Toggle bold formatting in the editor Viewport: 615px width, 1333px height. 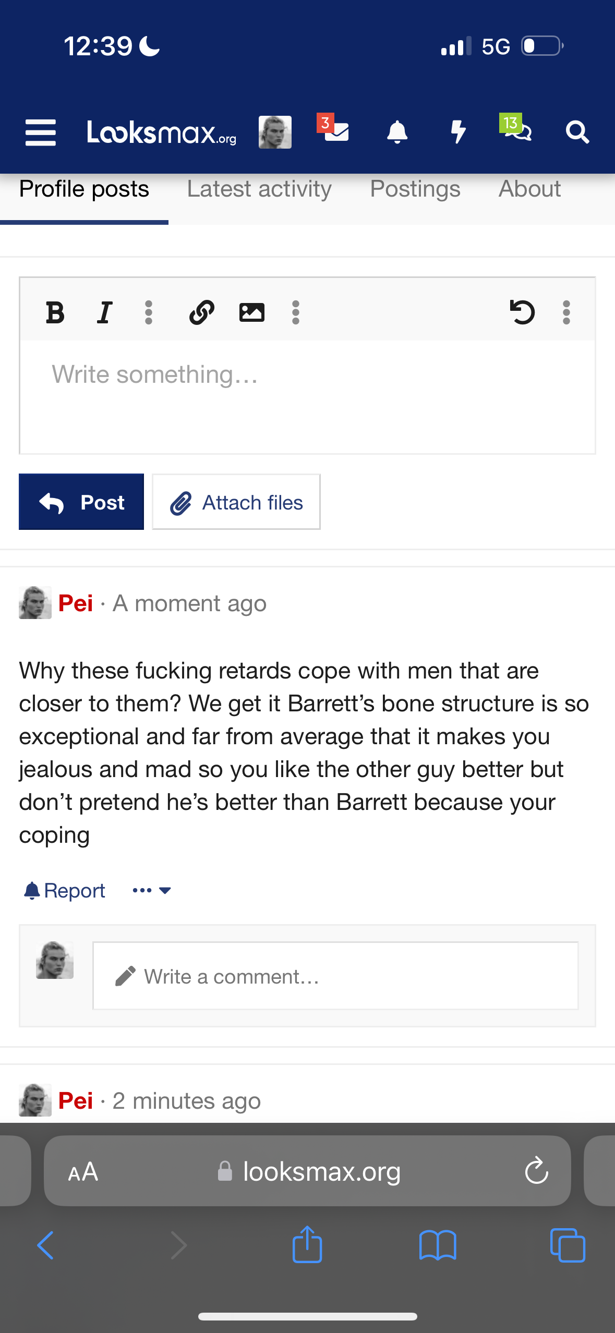(55, 312)
